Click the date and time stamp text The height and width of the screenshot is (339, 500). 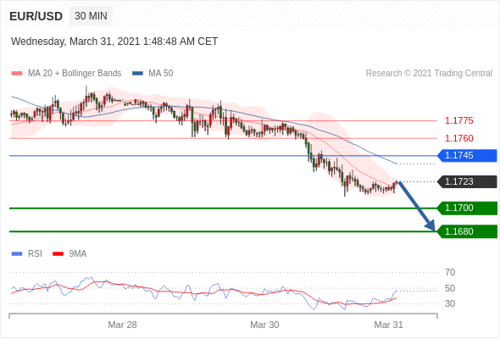click(114, 42)
